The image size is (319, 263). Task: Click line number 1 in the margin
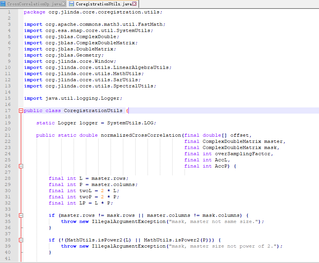click(9, 12)
